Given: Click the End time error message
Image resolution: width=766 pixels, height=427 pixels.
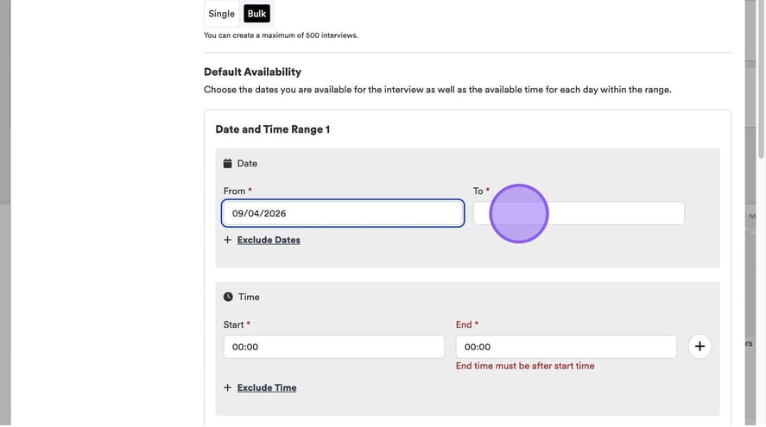Looking at the screenshot, I should click(525, 366).
